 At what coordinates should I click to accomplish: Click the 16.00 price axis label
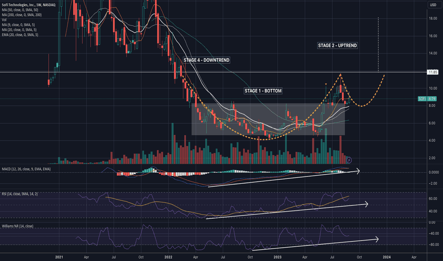[433, 36]
